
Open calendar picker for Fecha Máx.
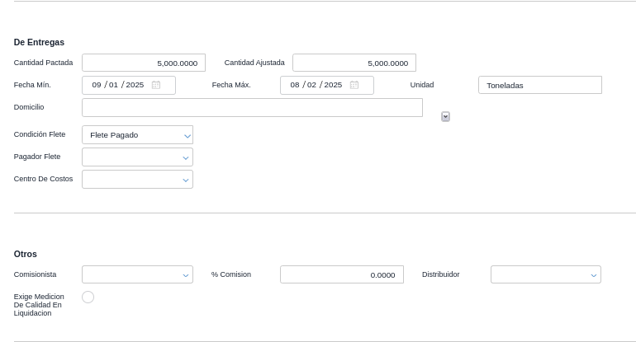(x=354, y=85)
